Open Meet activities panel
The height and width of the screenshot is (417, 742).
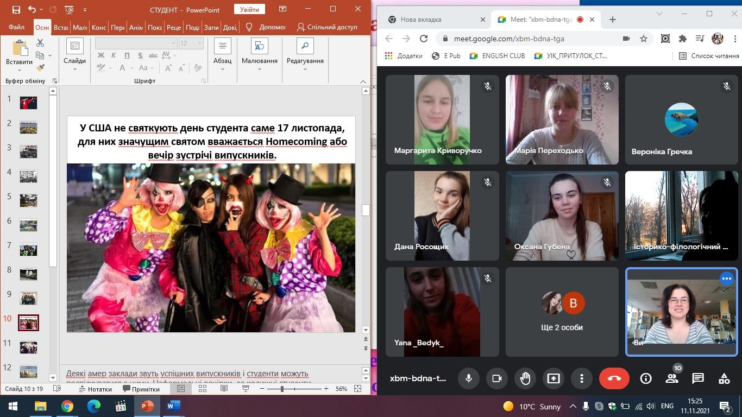(x=724, y=378)
